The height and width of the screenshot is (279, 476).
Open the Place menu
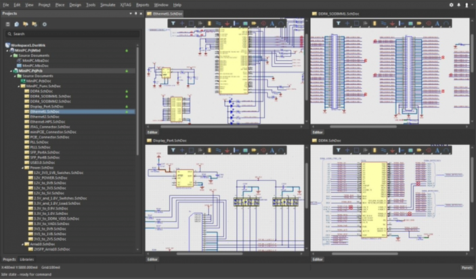60,5
